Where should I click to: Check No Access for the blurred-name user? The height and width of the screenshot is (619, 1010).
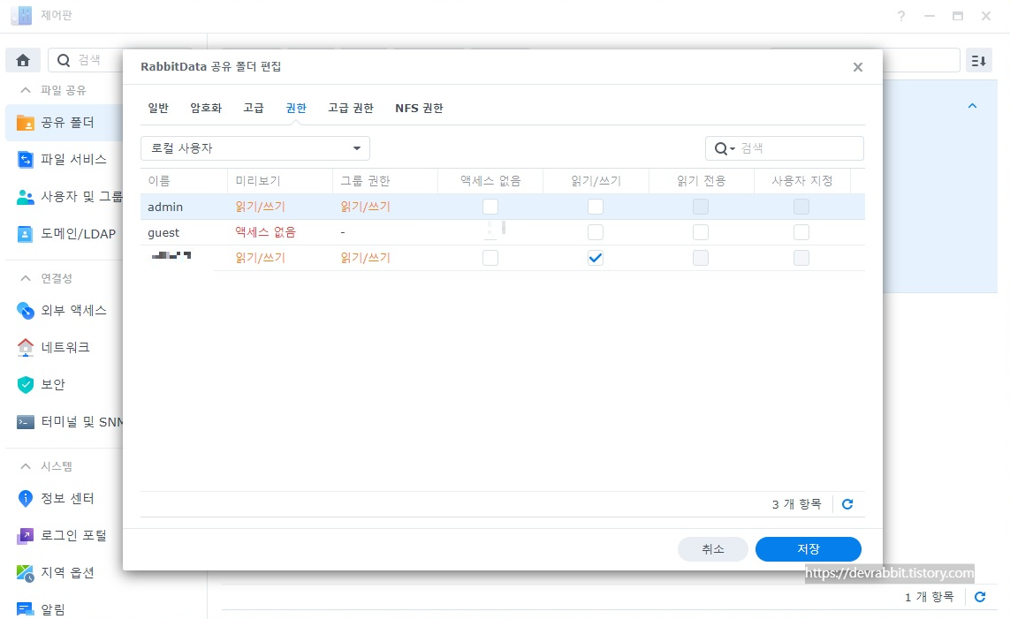pos(490,258)
